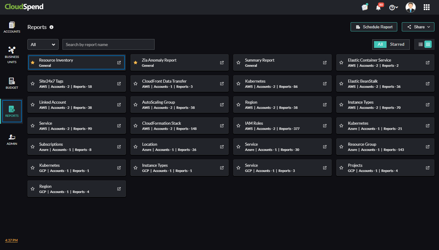
Task: Open the apps grid in the top bar
Action: click(x=427, y=7)
